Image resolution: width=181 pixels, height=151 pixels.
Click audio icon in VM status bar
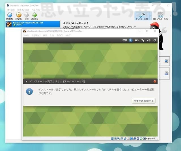pyautogui.click(x=119, y=139)
